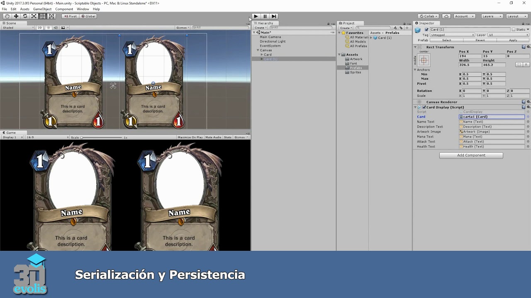Viewport: 531px width, 298px height.
Task: Select the combined Transform tool
Action: pos(51,16)
